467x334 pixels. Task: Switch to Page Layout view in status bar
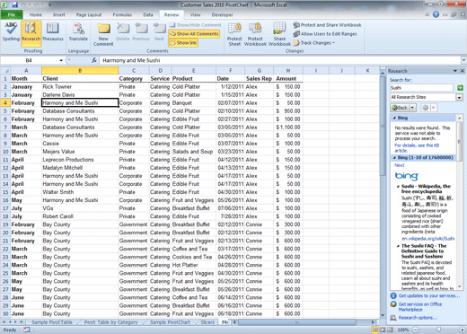[383, 330]
